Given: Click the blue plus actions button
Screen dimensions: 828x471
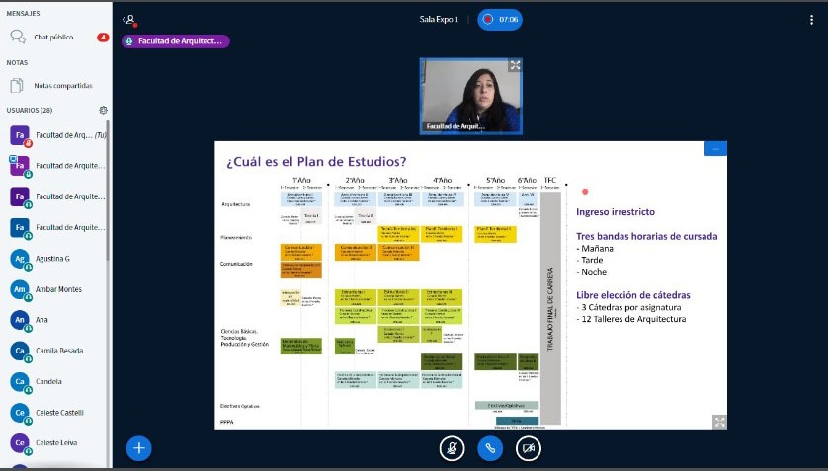Looking at the screenshot, I should [x=139, y=448].
